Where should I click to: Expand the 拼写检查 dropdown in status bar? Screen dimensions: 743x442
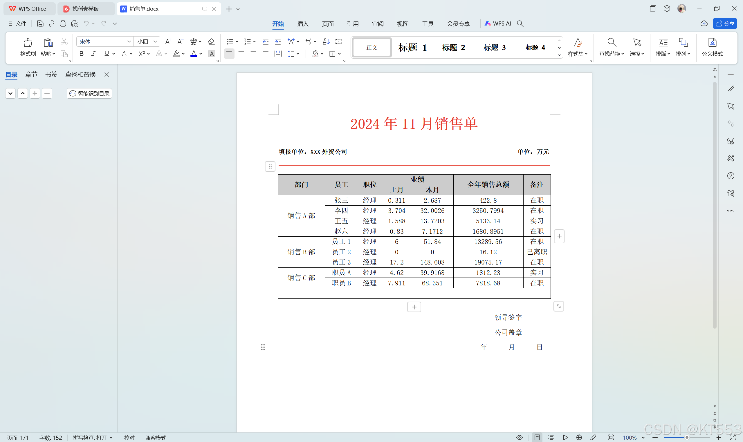point(111,438)
